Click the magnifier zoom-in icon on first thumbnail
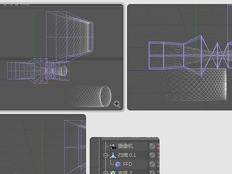232x174 pixels. coord(117,104)
